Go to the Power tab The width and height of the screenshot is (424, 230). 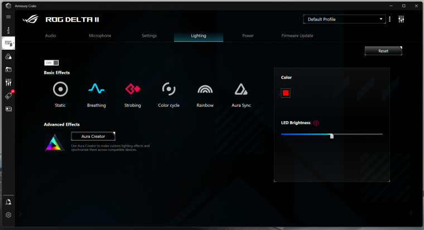tap(248, 36)
